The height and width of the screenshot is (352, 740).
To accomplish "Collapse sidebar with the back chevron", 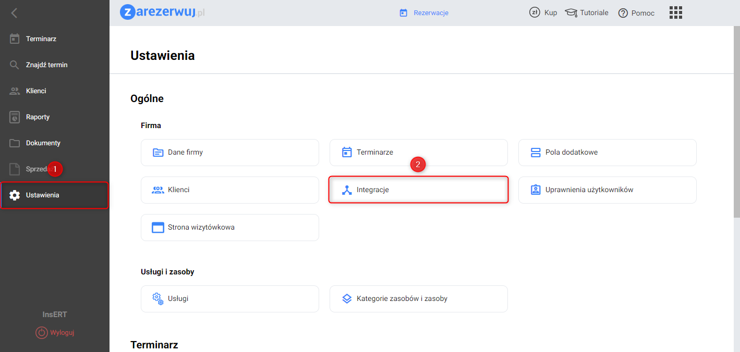I will tap(14, 13).
